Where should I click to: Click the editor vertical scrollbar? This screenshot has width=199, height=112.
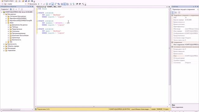[x=169, y=48]
